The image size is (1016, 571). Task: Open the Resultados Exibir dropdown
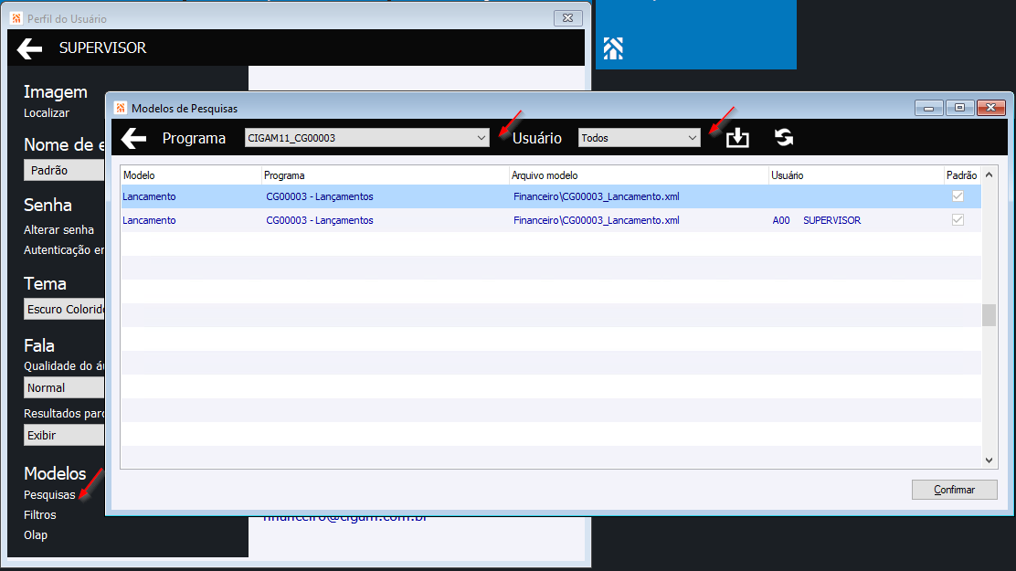[64, 435]
